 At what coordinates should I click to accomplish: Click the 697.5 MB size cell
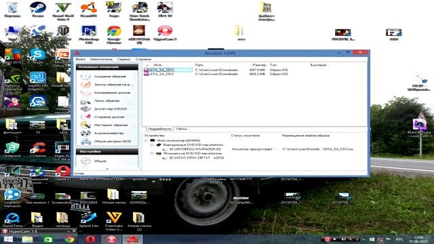[257, 70]
